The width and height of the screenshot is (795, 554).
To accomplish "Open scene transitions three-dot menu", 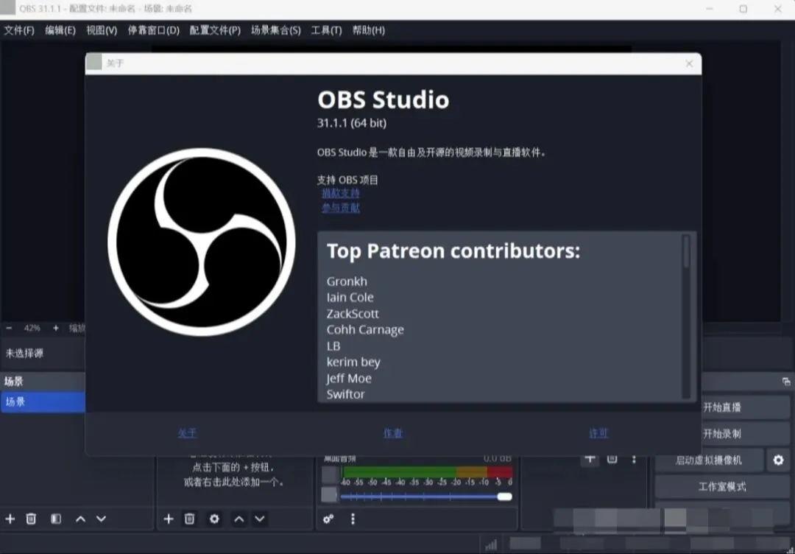I will (634, 459).
